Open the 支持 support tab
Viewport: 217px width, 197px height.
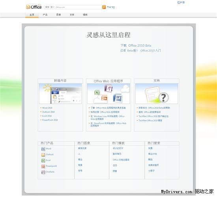tap(72, 15)
